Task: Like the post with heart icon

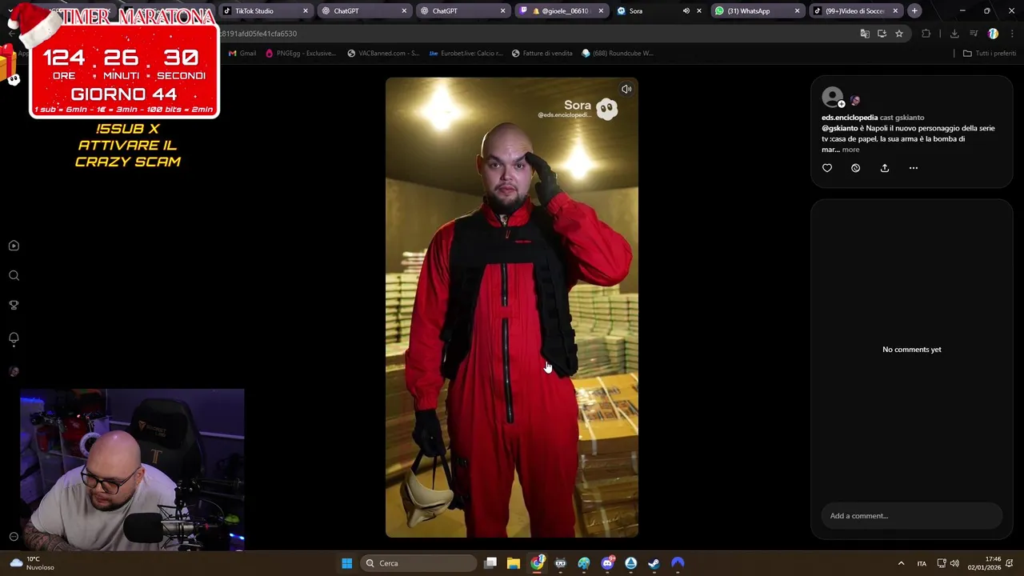Action: 827,168
